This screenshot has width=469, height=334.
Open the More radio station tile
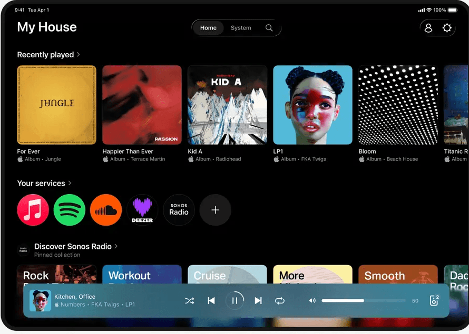313,274
